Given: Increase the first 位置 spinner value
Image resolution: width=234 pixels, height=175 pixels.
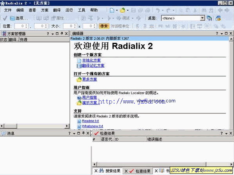Looking at the screenshot, I should [26, 25].
